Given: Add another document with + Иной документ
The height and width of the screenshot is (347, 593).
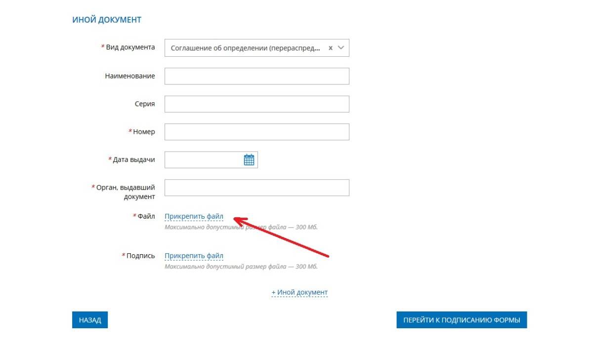Looking at the screenshot, I should point(299,292).
